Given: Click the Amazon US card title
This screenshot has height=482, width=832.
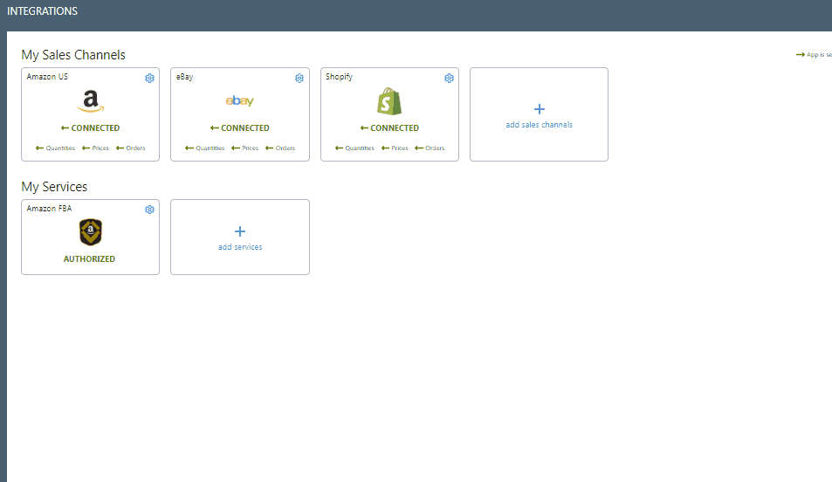Looking at the screenshot, I should [47, 77].
